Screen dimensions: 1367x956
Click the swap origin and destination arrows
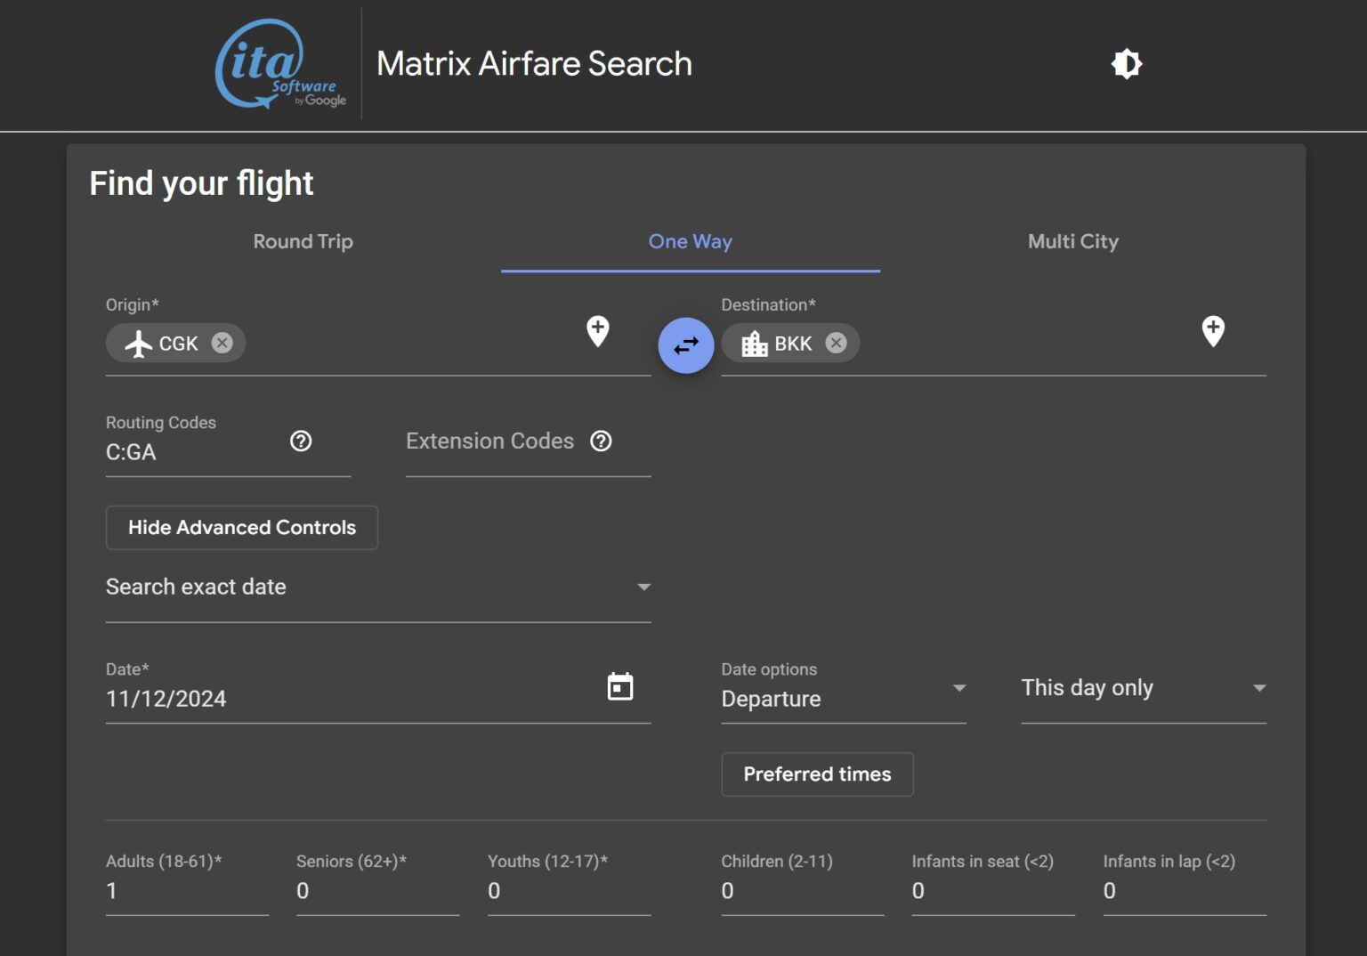click(x=685, y=345)
